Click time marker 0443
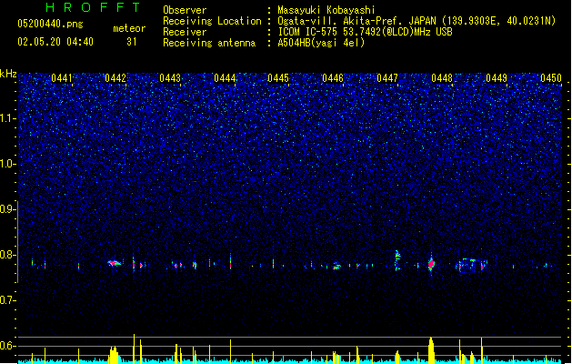572x364 pixels. (170, 78)
